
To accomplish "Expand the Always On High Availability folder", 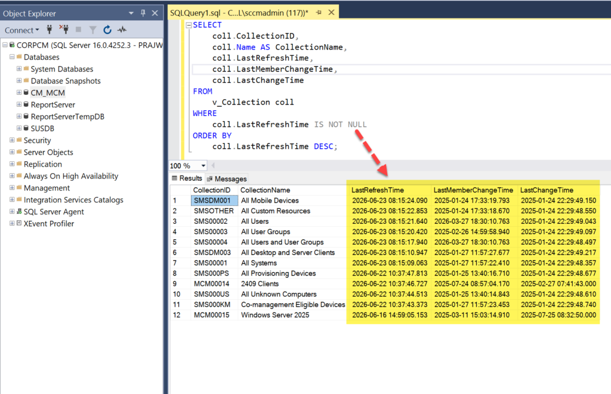I will tap(12, 176).
